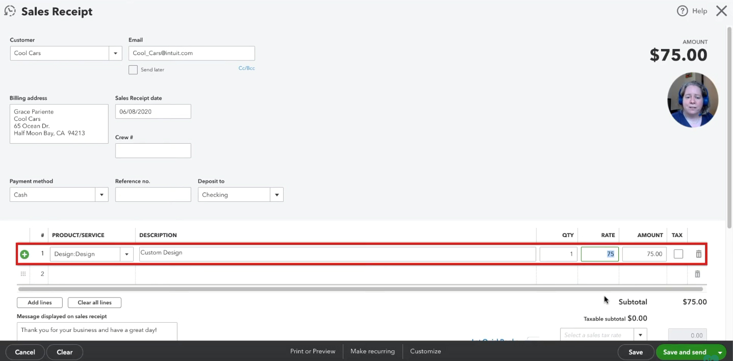This screenshot has width=733, height=361.
Task: Click the horizontal table scrollbar
Action: 360,289
